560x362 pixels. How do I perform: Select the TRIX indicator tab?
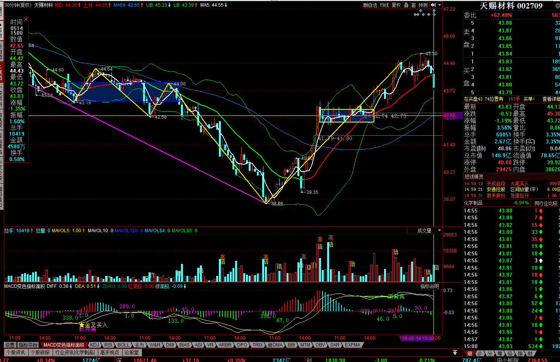point(258,345)
